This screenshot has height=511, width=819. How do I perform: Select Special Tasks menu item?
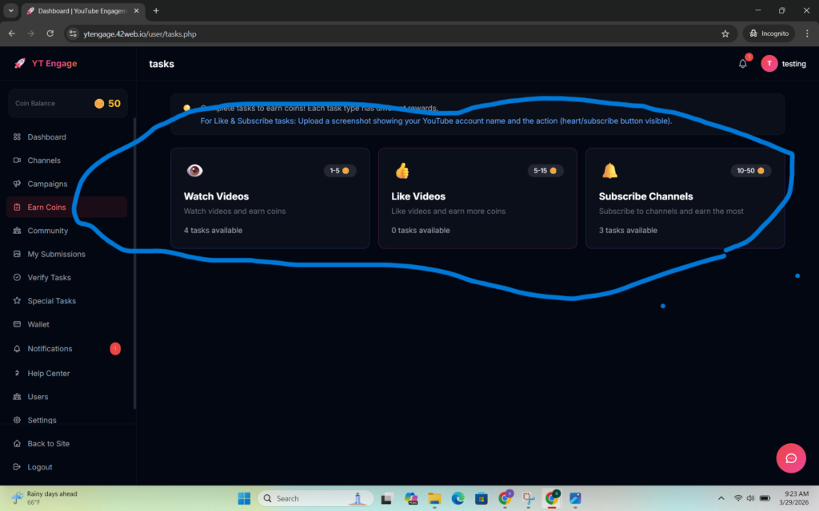pos(51,301)
